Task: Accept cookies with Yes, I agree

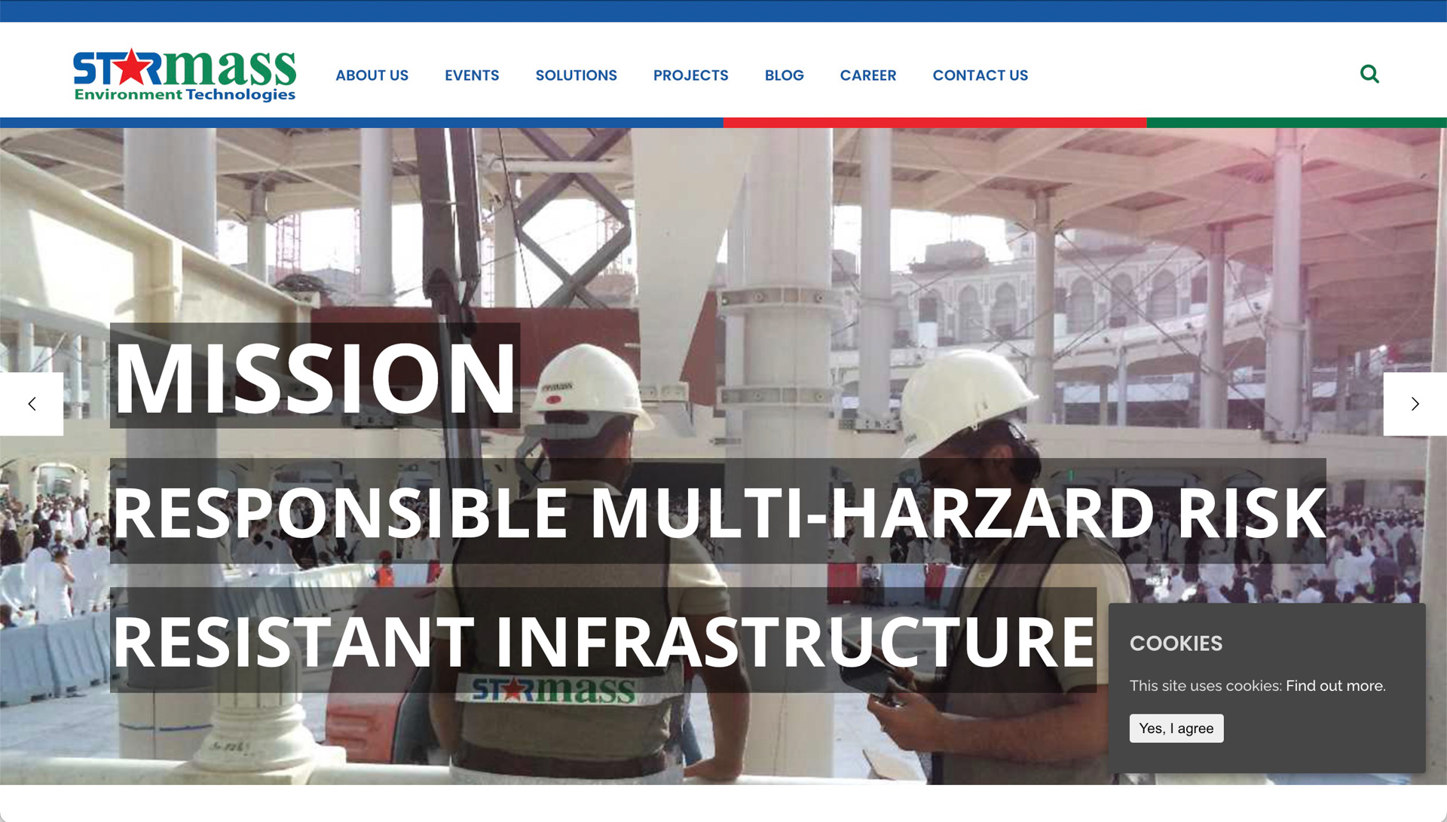Action: [x=1176, y=729]
